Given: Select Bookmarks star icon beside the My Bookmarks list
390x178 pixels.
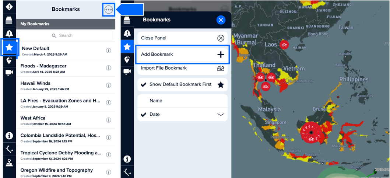Looking at the screenshot, I should coord(9,47).
